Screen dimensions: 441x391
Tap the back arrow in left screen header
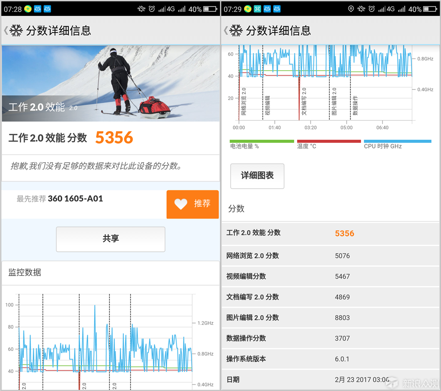5,31
